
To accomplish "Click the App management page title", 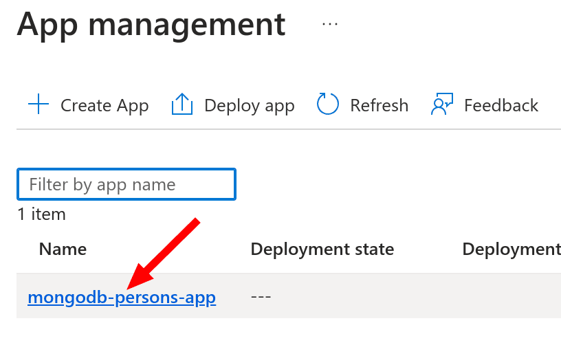I will 151,25.
